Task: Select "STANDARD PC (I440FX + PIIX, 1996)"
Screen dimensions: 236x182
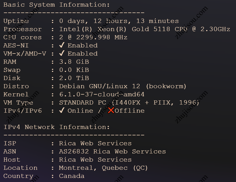Action: click(129, 103)
